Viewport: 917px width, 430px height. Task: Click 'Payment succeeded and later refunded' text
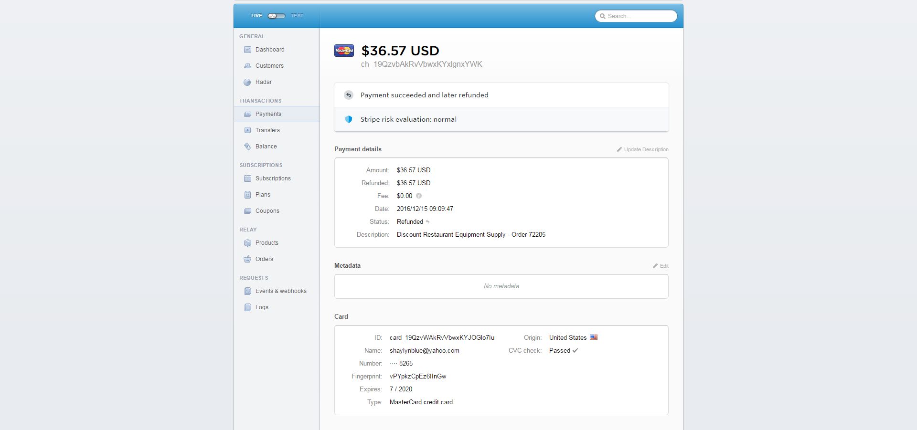click(x=425, y=95)
